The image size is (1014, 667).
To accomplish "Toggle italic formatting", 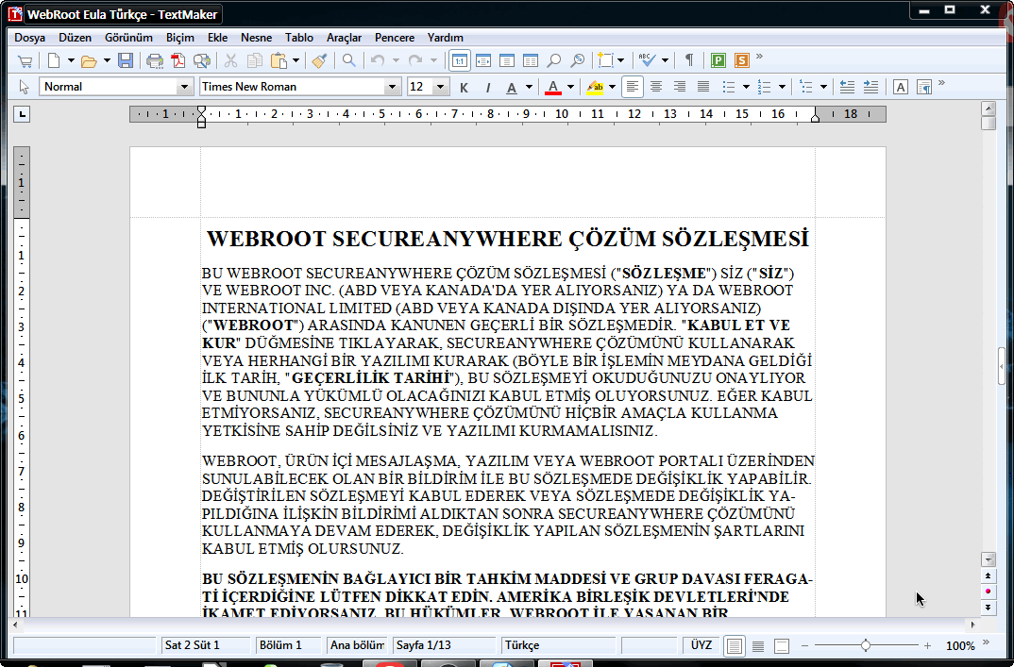I will pos(487,87).
